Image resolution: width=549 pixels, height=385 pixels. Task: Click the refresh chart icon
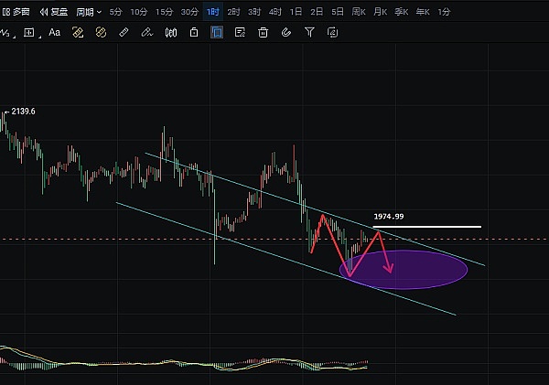[333, 33]
